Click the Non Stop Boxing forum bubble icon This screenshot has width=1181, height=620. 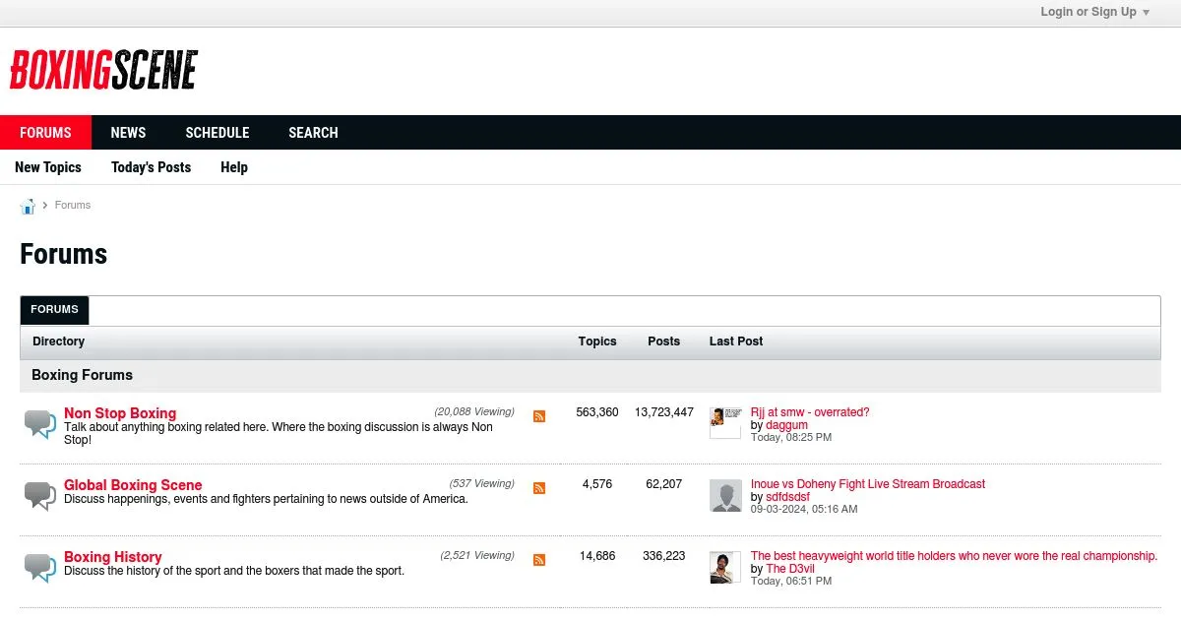(x=39, y=424)
